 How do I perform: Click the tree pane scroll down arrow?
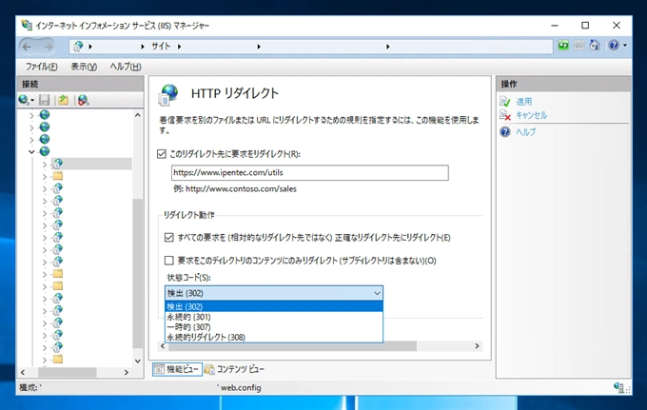tap(138, 361)
